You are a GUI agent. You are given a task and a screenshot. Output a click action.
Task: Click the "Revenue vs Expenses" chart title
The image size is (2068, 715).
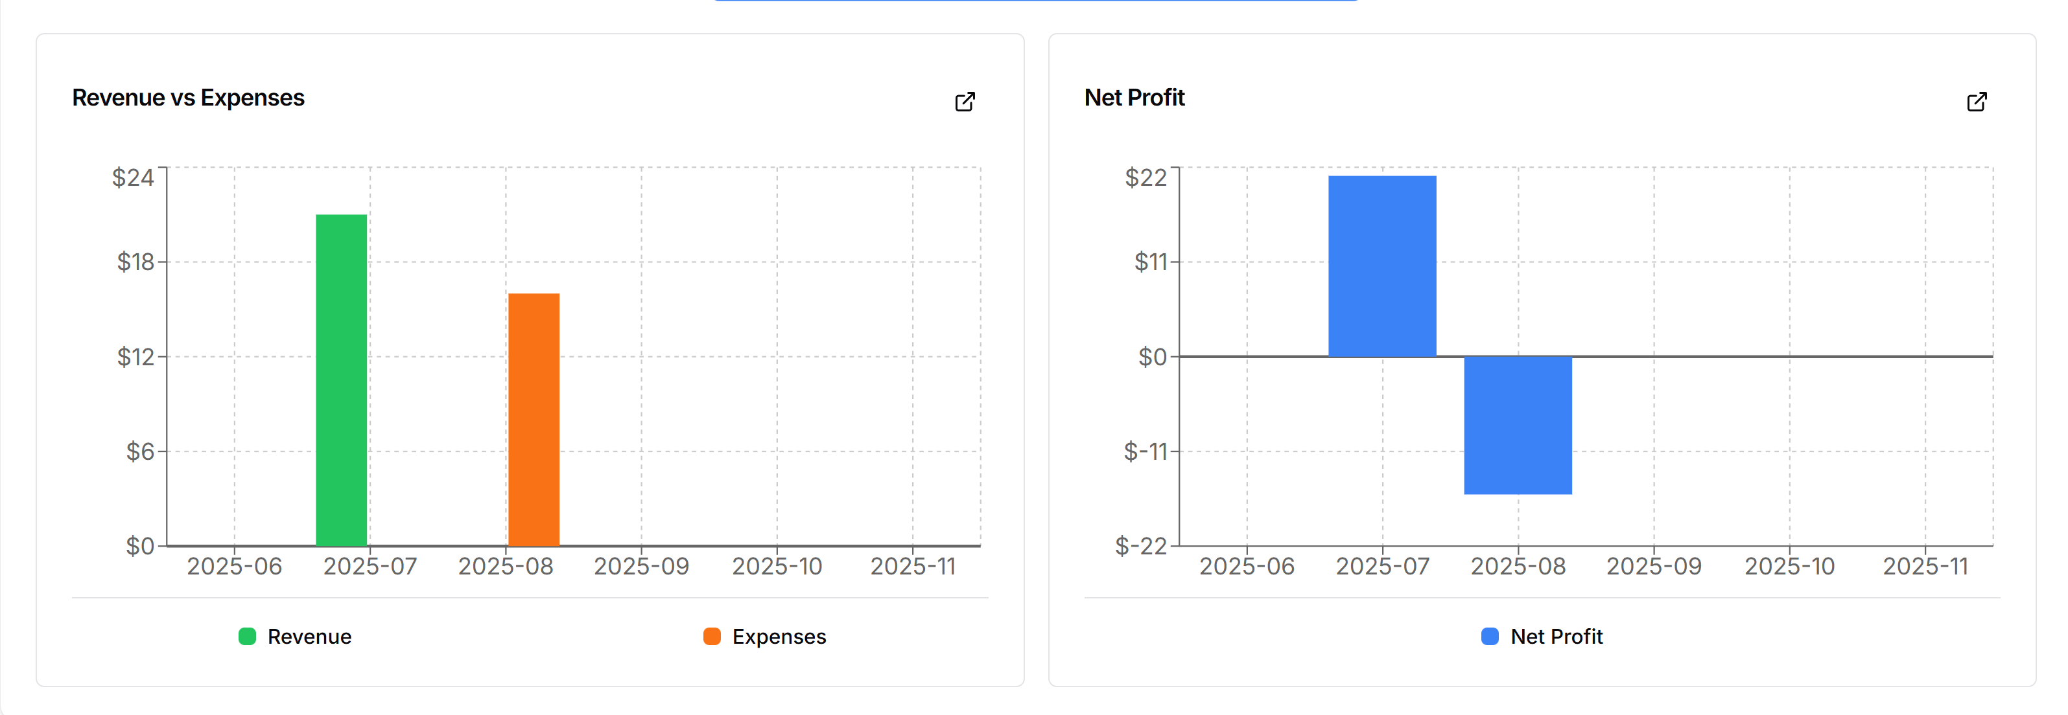[188, 98]
